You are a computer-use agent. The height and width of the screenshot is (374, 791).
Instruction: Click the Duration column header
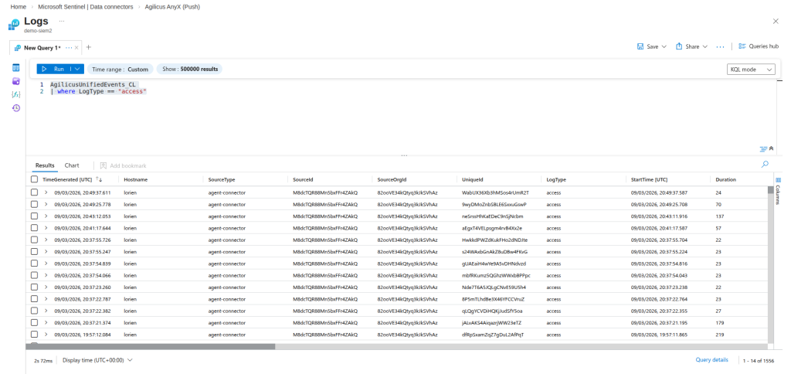click(725, 180)
